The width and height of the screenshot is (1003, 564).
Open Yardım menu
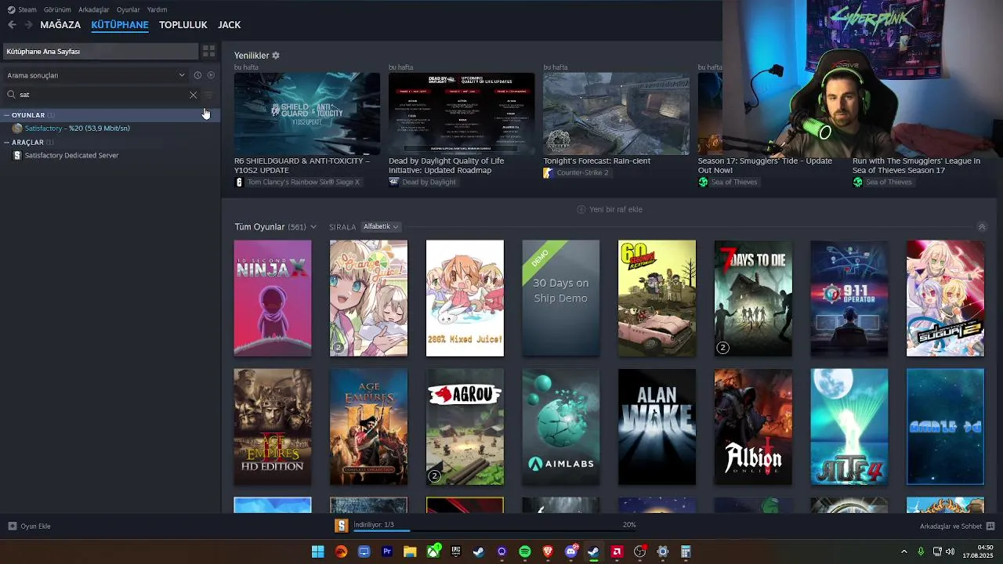[x=158, y=9]
